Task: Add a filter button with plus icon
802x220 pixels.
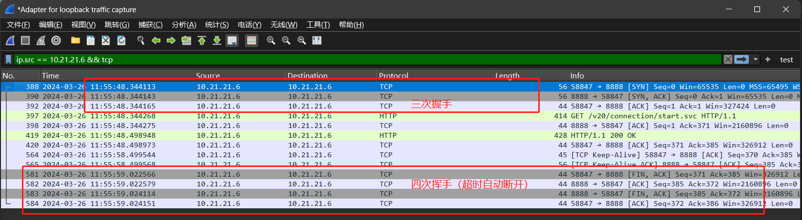Action: 768,59
